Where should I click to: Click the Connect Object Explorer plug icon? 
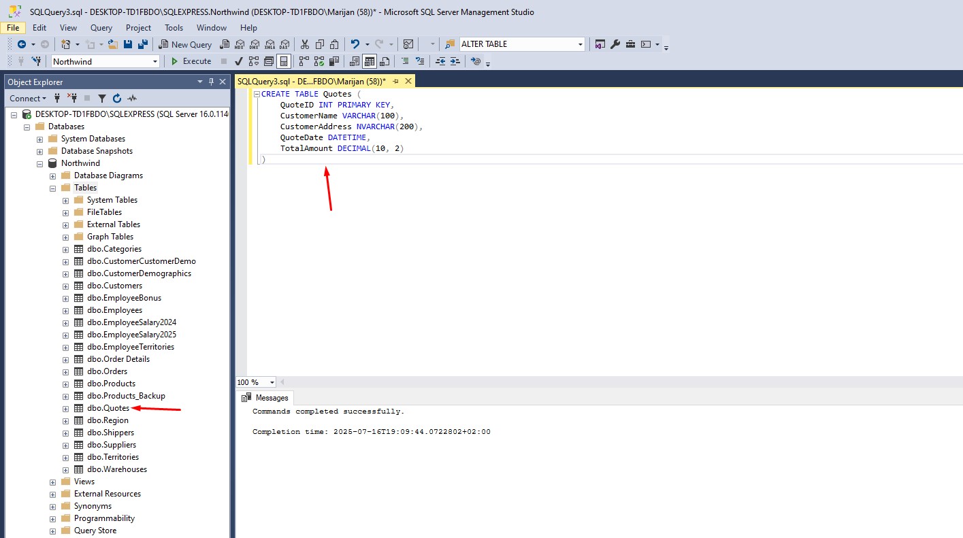click(x=58, y=98)
